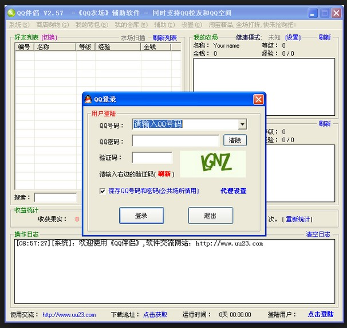Minimize the QQ伴侣 main window
This screenshot has width=347, height=328.
(x=313, y=13)
